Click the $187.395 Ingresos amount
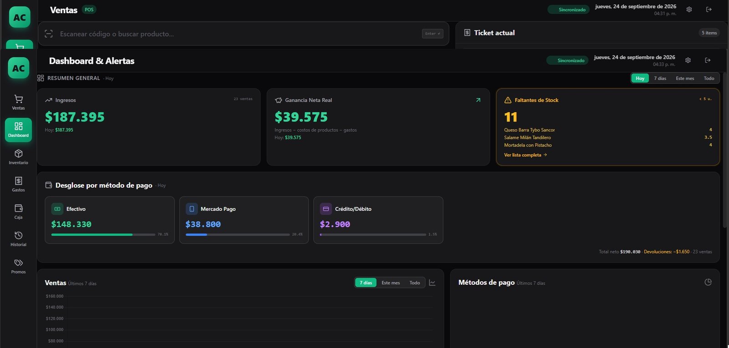Viewport: 729px width, 348px height. pyautogui.click(x=75, y=117)
